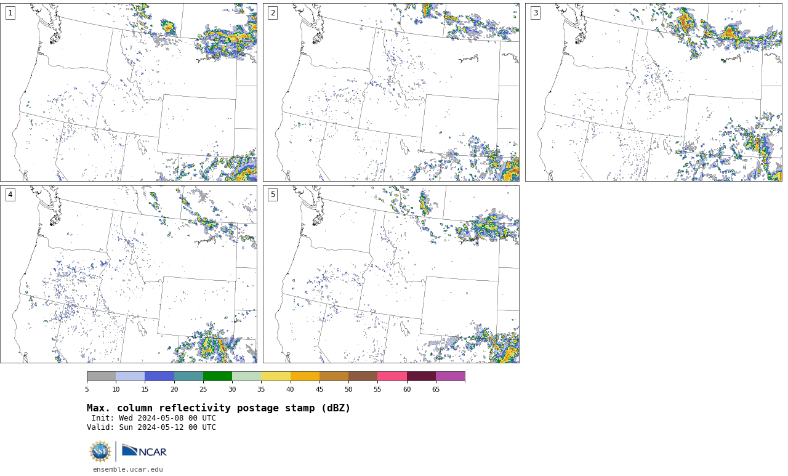Click the panel number label 1

[10, 13]
